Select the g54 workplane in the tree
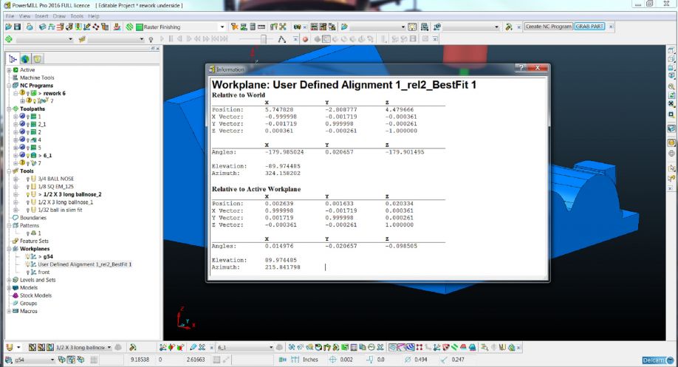Image resolution: width=678 pixels, height=367 pixels. (x=48, y=257)
